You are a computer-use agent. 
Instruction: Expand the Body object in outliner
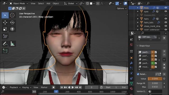point(138,8)
